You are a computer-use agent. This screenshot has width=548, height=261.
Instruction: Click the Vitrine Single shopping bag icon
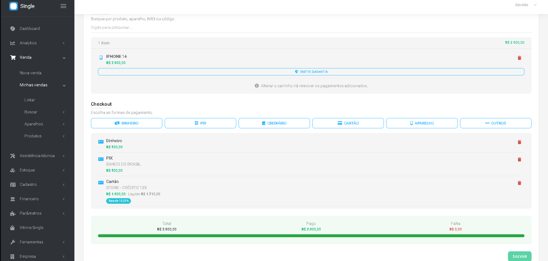point(12,228)
